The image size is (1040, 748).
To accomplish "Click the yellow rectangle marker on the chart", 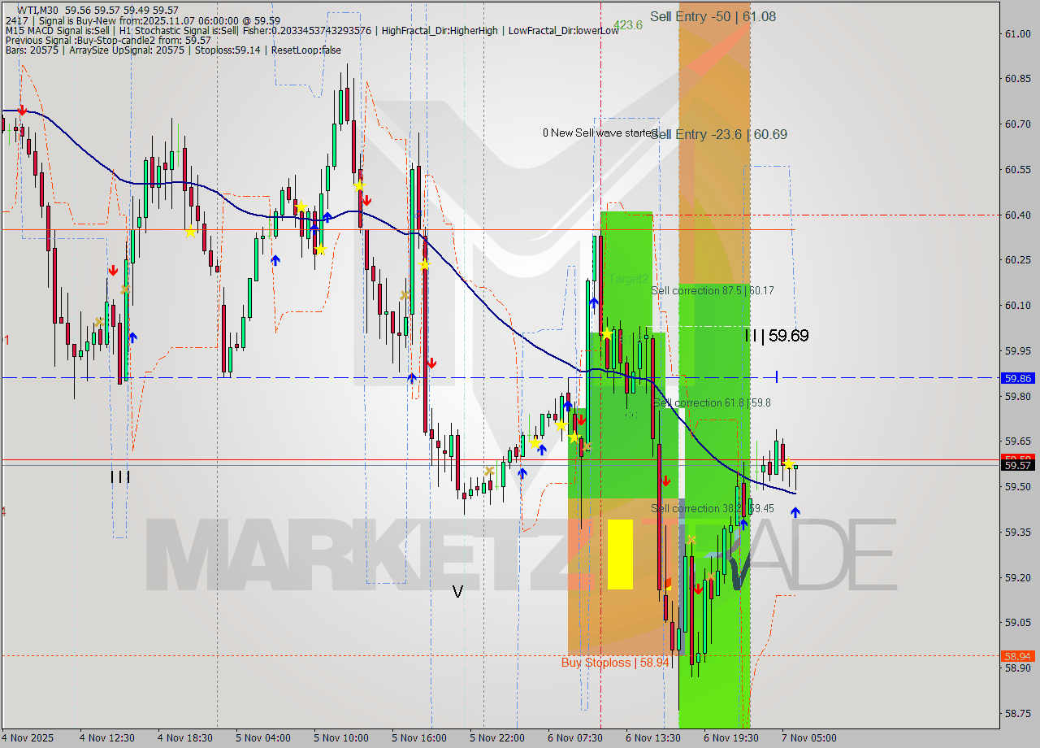I will 622,553.
